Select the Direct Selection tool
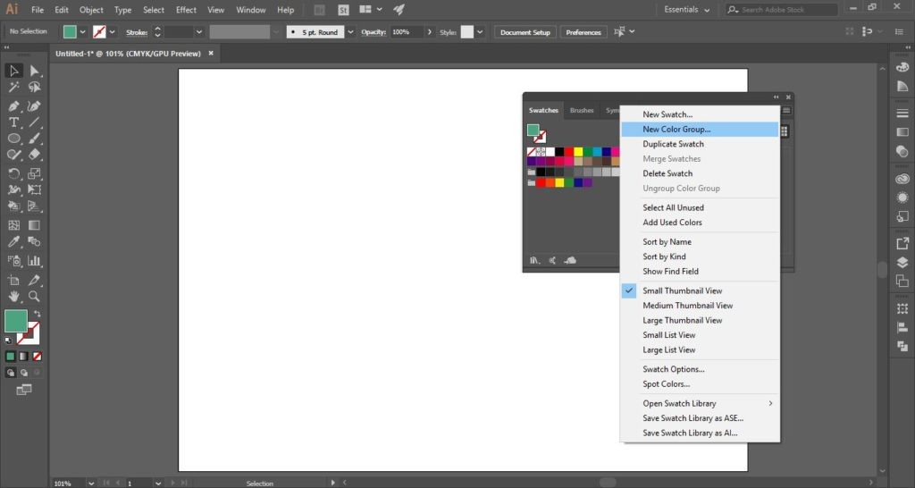Screen dimensions: 915x488 [35, 71]
